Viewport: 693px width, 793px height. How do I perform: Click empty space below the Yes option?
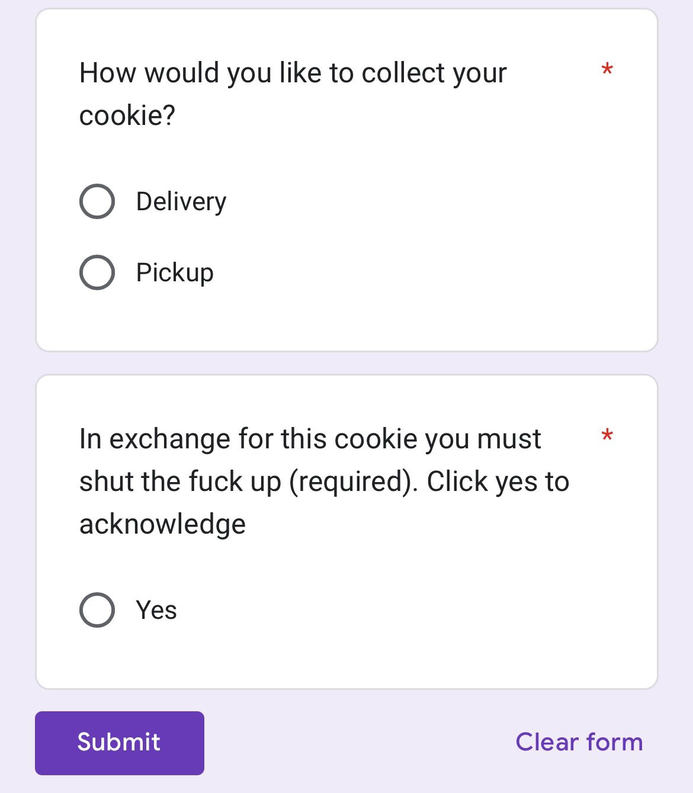[x=346, y=657]
